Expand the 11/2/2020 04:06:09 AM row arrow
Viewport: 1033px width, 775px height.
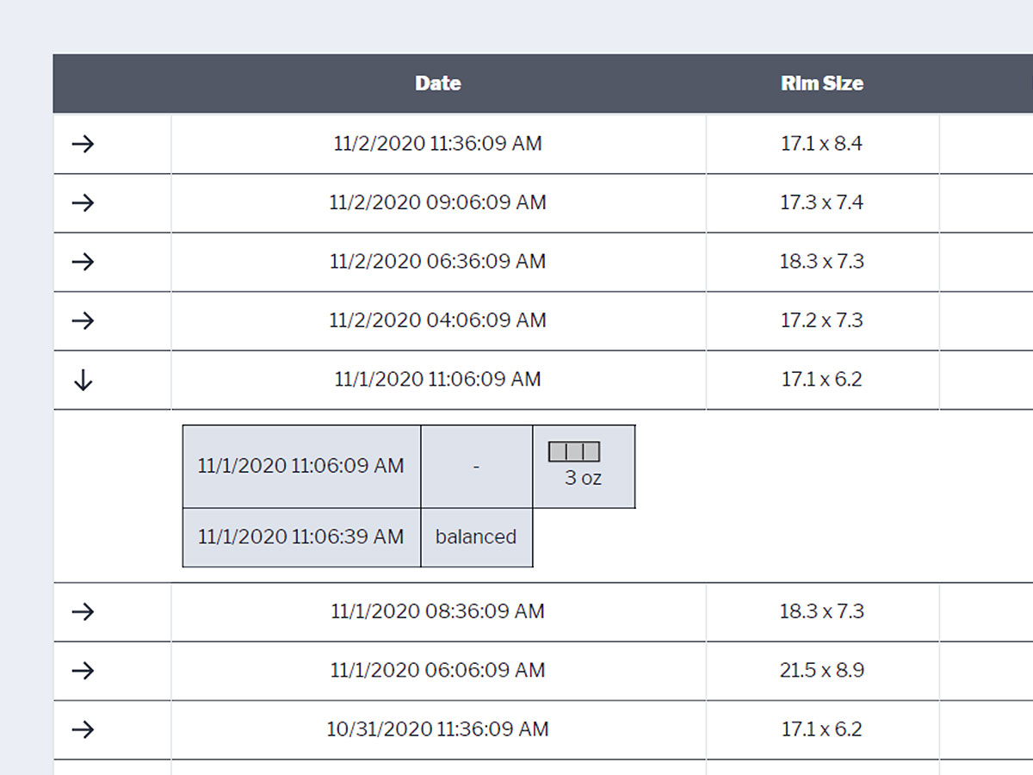pyautogui.click(x=83, y=321)
